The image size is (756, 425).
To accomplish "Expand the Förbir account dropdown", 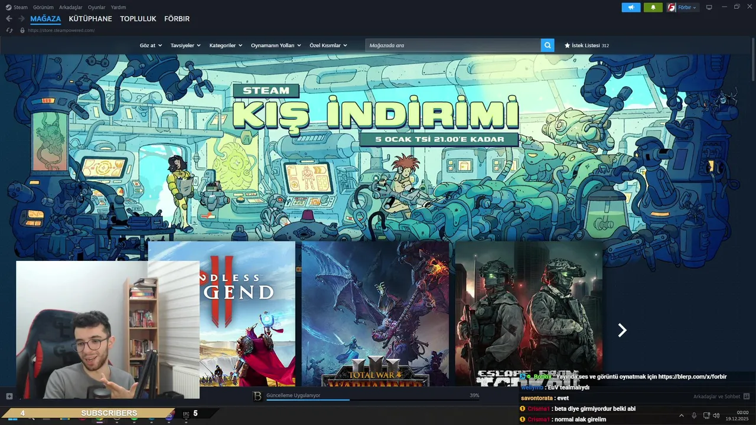I will click(687, 8).
